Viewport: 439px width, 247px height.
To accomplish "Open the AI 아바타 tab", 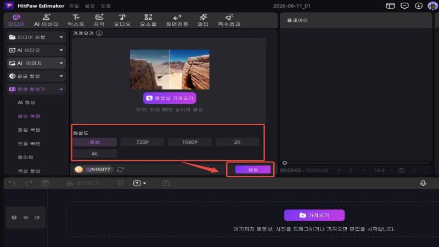I will click(x=46, y=20).
